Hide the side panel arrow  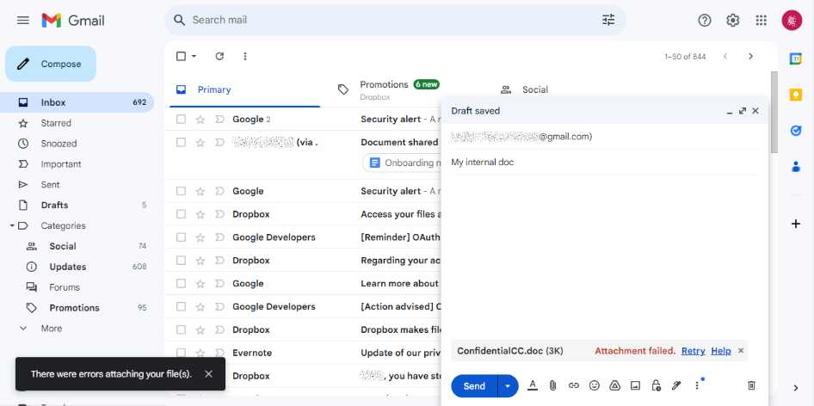coord(796,388)
